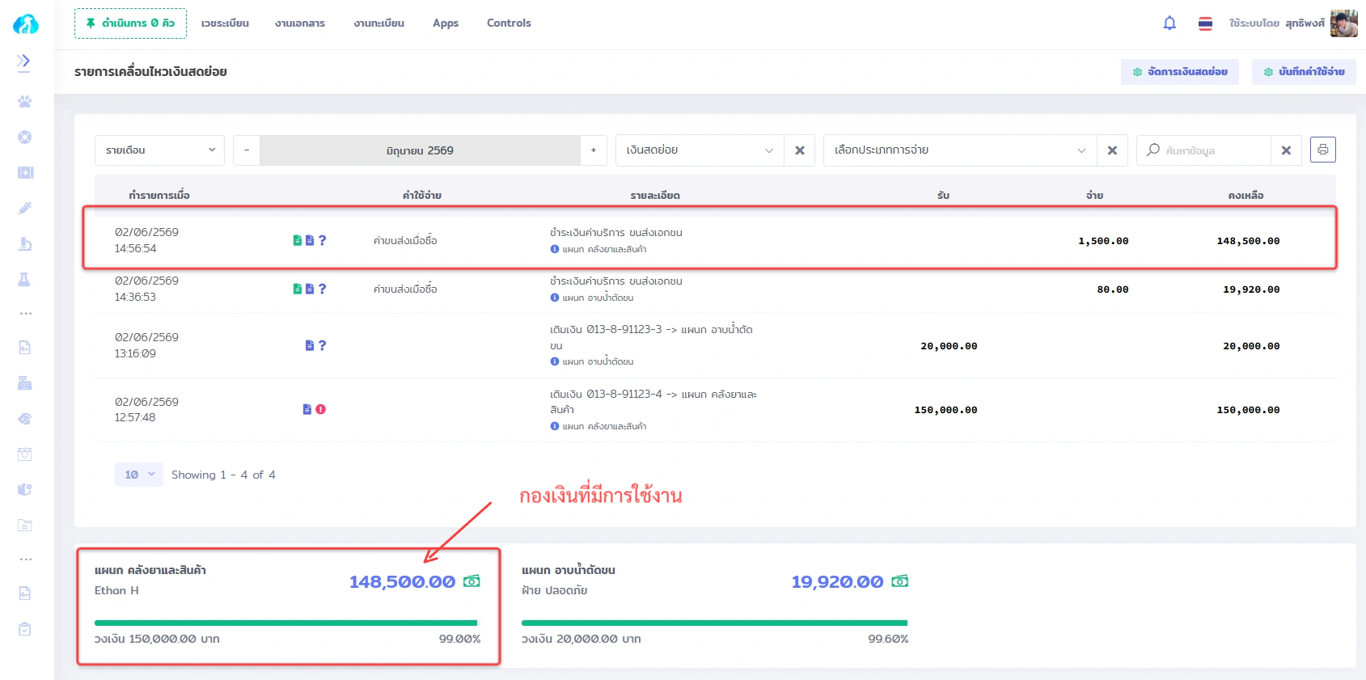The image size is (1366, 680).
Task: Click red exclamation icon in 12:57:48 row
Action: point(320,409)
